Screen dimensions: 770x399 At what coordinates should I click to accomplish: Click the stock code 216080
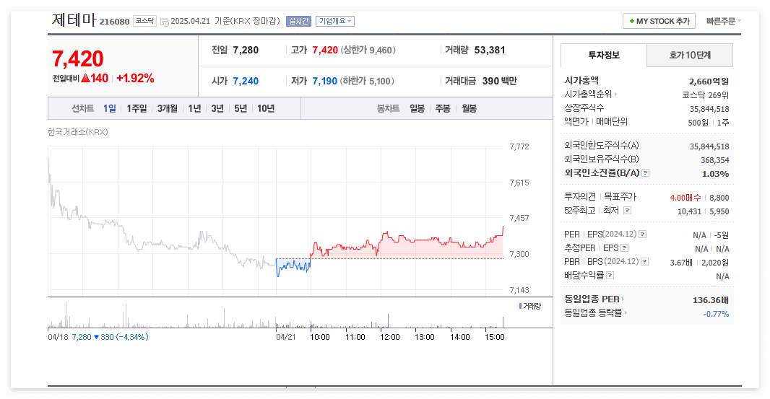pos(114,22)
